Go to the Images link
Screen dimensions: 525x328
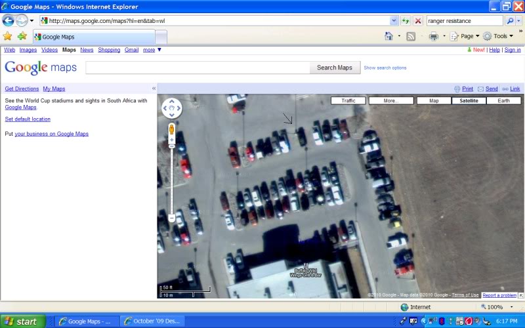click(28, 50)
